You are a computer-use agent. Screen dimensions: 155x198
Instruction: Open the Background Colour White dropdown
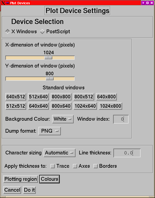tap(63, 119)
